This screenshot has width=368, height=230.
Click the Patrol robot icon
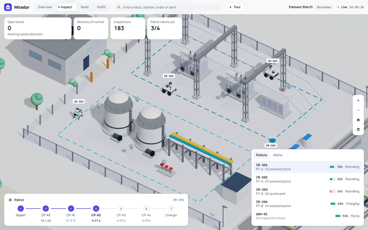tap(10, 200)
